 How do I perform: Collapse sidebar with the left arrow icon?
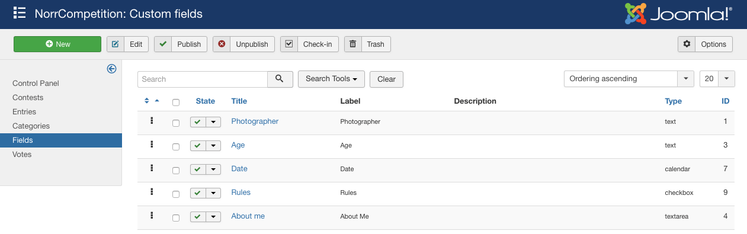click(x=111, y=69)
